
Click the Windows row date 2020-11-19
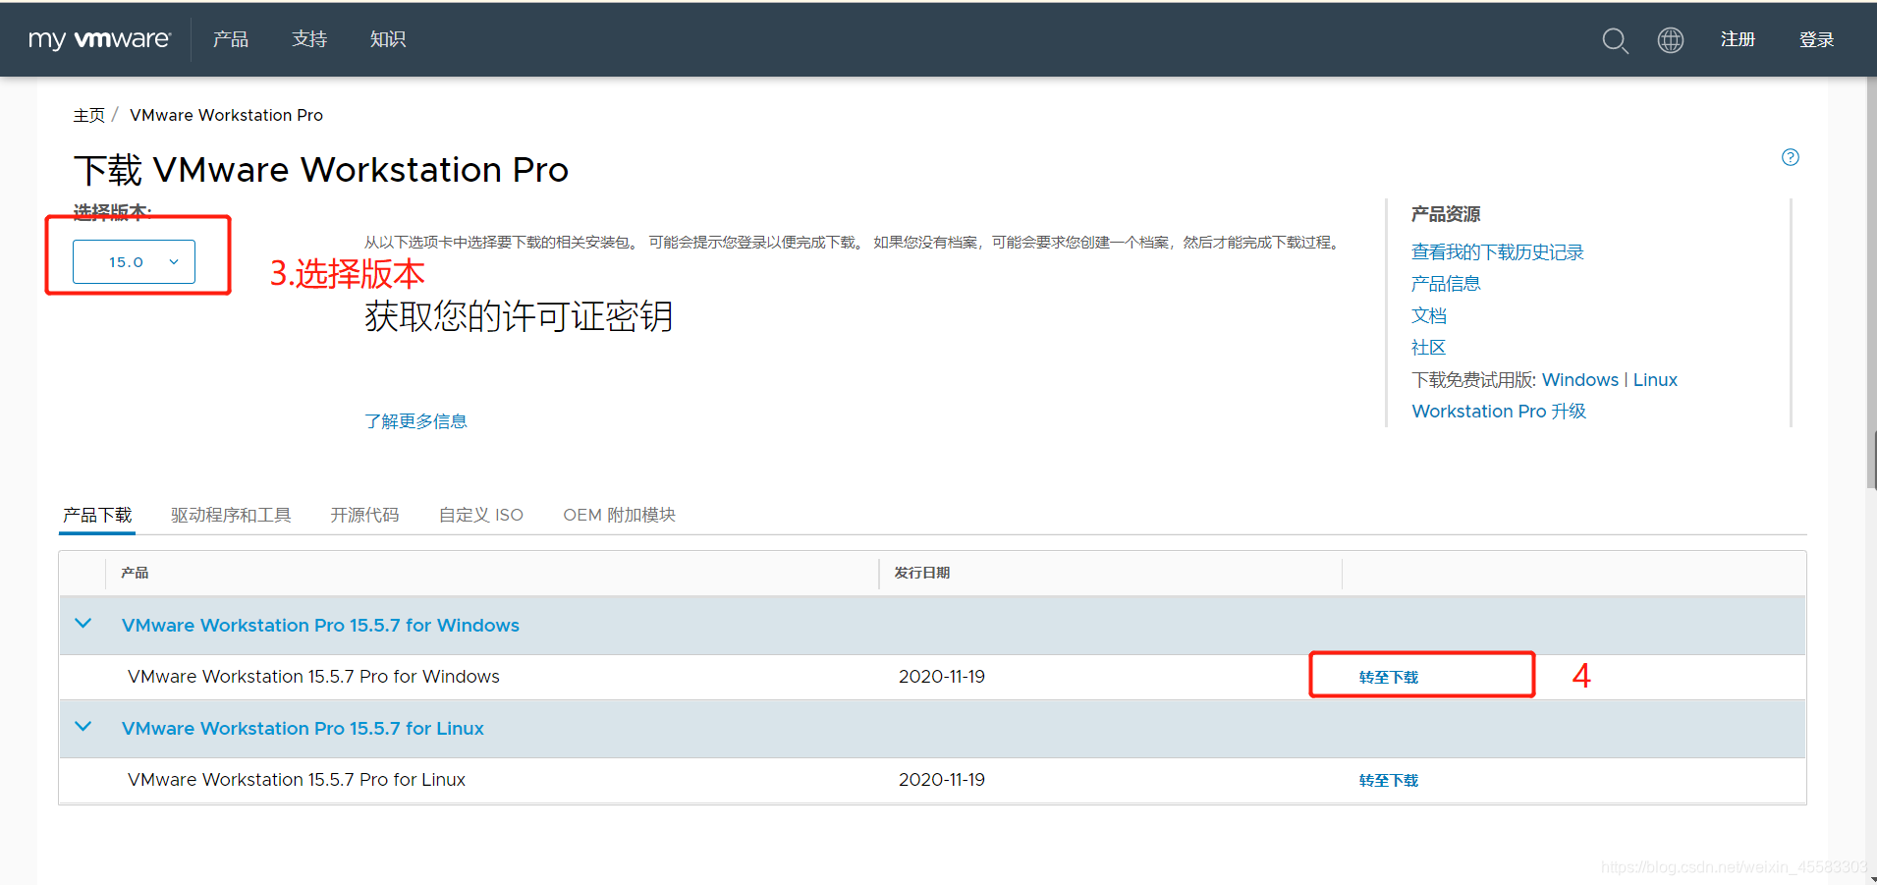941,677
